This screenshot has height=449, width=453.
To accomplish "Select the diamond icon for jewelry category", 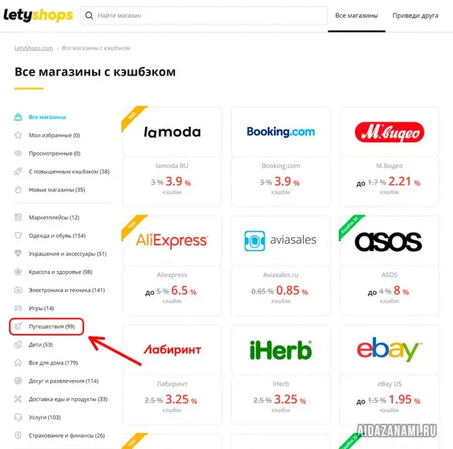I will point(18,253).
